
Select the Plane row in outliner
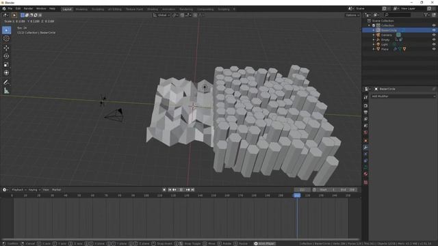pos(400,49)
